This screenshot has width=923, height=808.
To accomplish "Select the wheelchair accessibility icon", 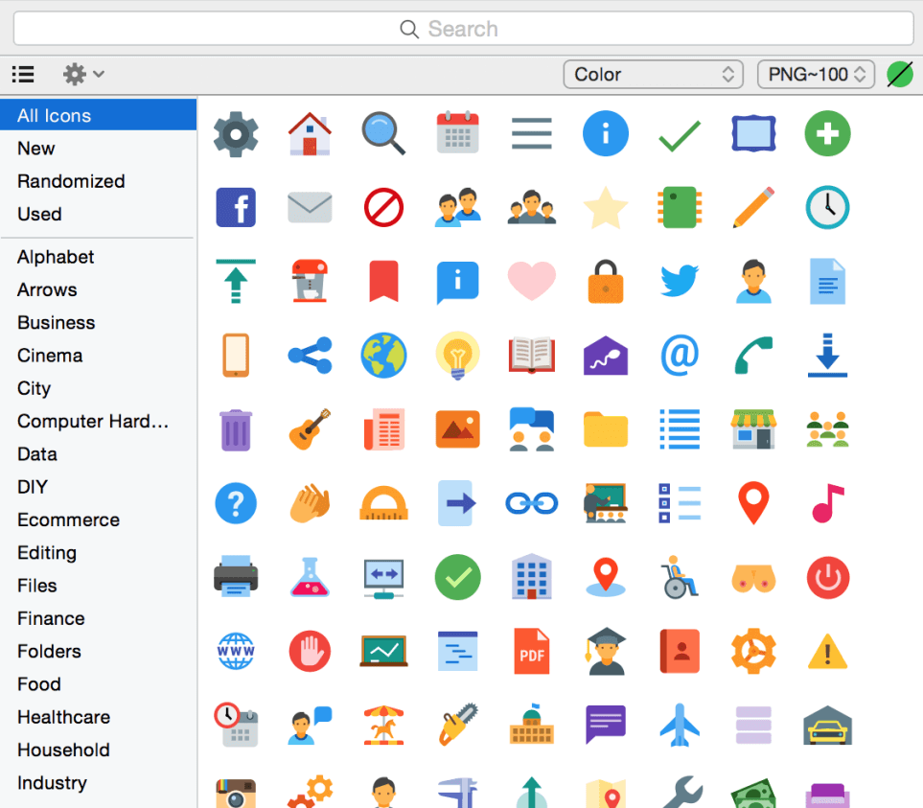I will click(680, 577).
